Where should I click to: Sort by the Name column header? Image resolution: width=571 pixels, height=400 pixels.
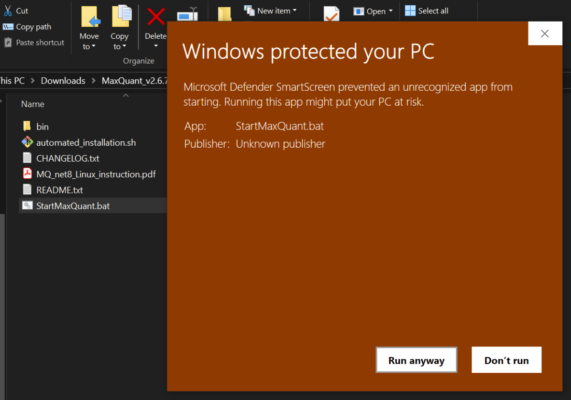[33, 104]
